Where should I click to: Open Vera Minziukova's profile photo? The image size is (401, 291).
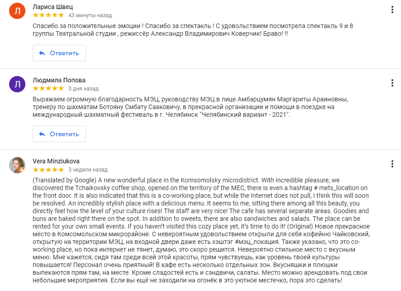click(17, 165)
